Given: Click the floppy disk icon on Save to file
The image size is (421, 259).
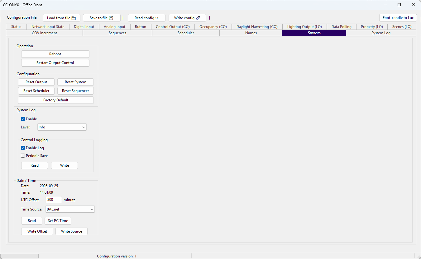Looking at the screenshot, I should 111,18.
